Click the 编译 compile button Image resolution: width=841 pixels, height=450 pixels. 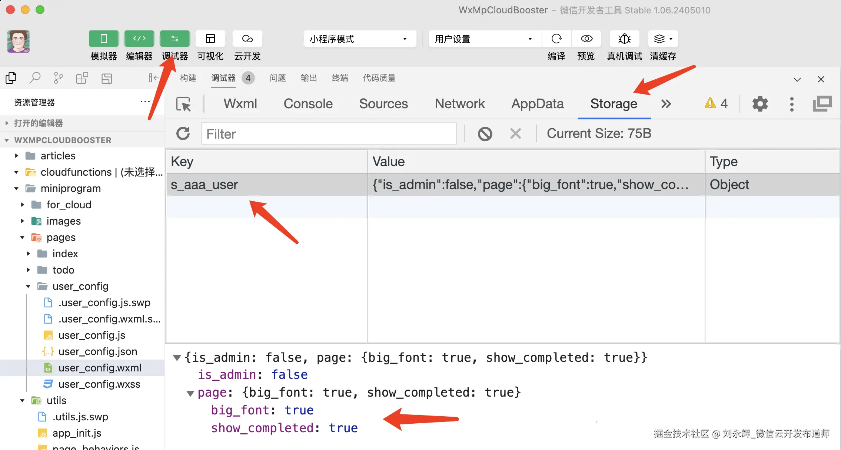tap(556, 39)
